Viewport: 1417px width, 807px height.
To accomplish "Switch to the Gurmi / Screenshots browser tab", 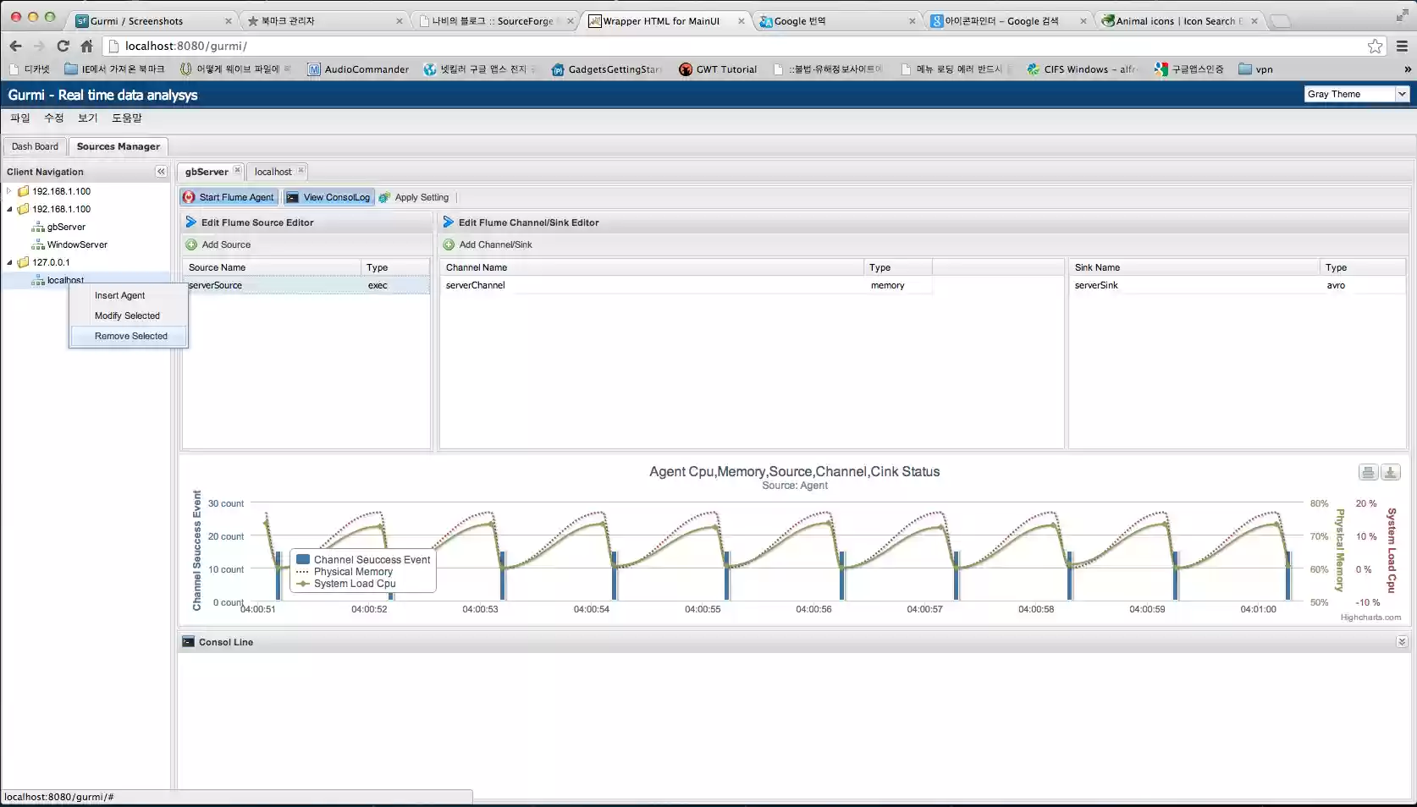I will pos(152,21).
